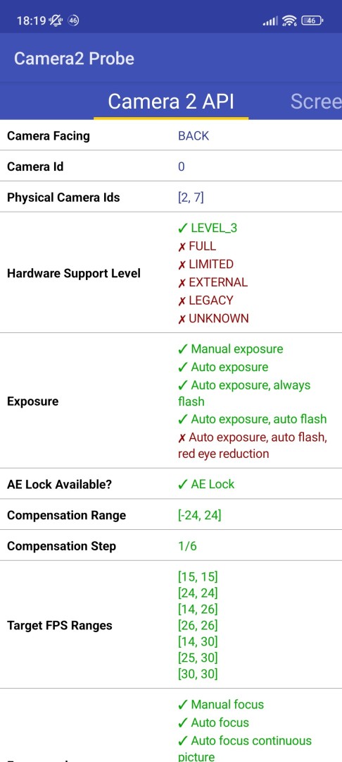Image resolution: width=342 pixels, height=762 pixels.
Task: Tap the Wi-Fi status bar icon
Action: click(x=289, y=20)
